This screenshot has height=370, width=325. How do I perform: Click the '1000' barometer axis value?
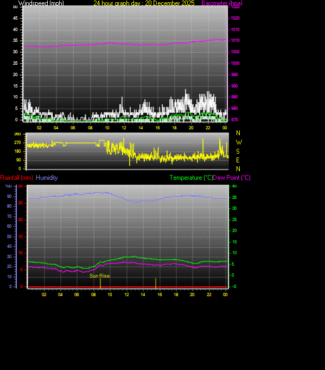235,63
